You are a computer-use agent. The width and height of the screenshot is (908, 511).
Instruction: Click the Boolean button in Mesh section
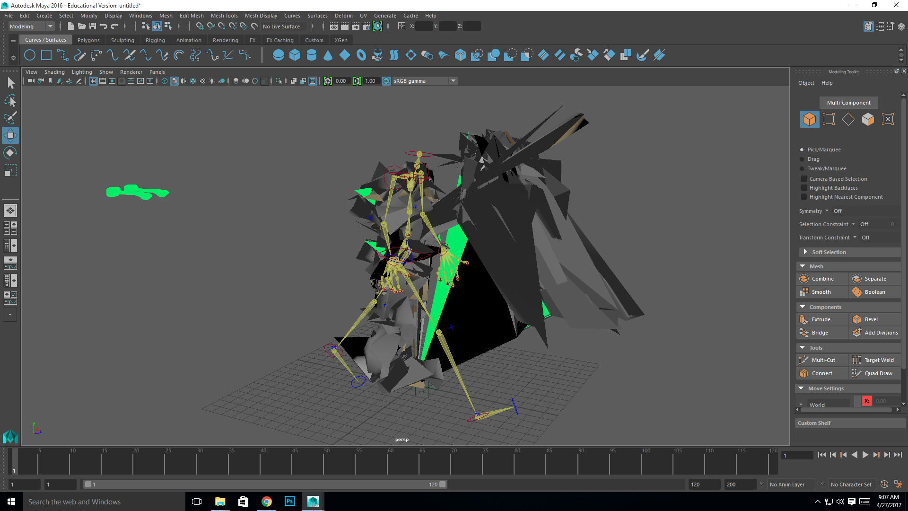pyautogui.click(x=874, y=292)
